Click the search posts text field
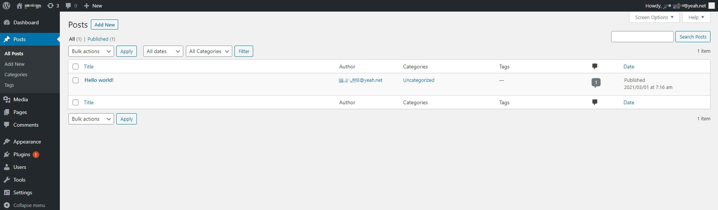 (642, 37)
